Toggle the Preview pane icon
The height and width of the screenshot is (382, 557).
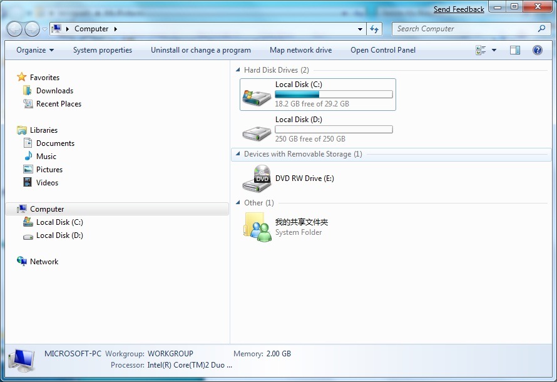click(514, 50)
